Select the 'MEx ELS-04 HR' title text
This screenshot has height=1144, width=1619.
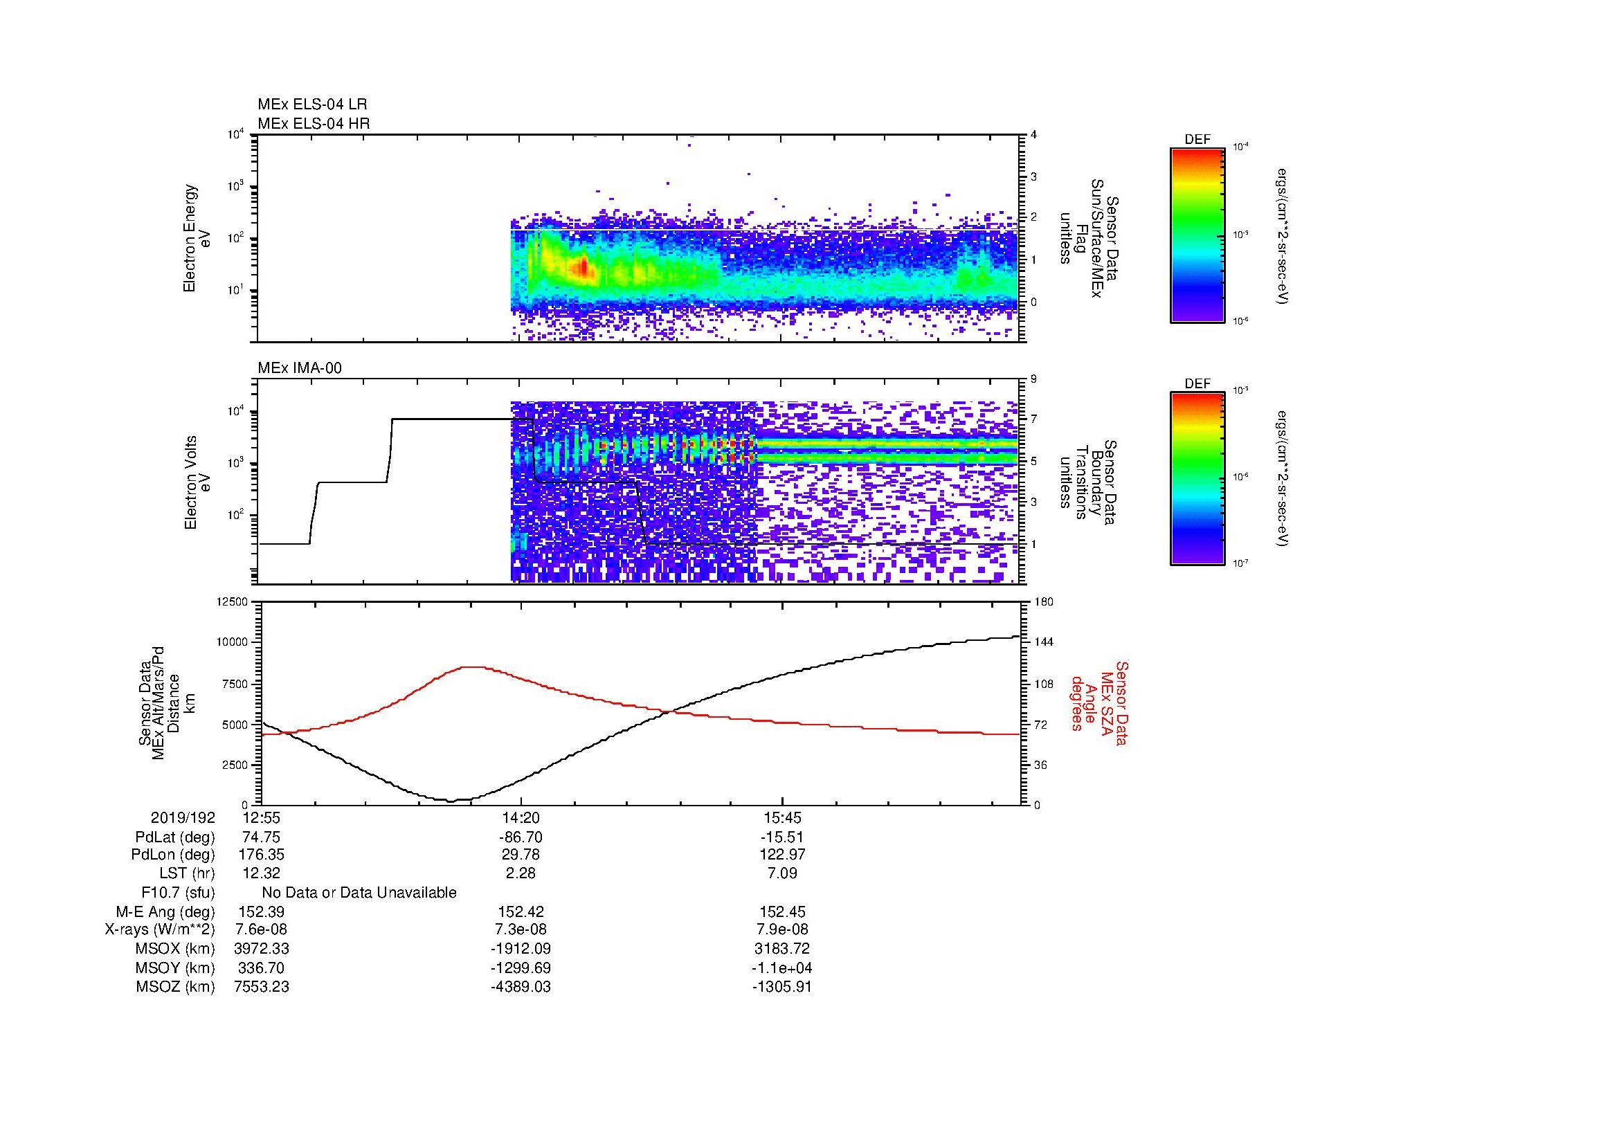coord(314,123)
